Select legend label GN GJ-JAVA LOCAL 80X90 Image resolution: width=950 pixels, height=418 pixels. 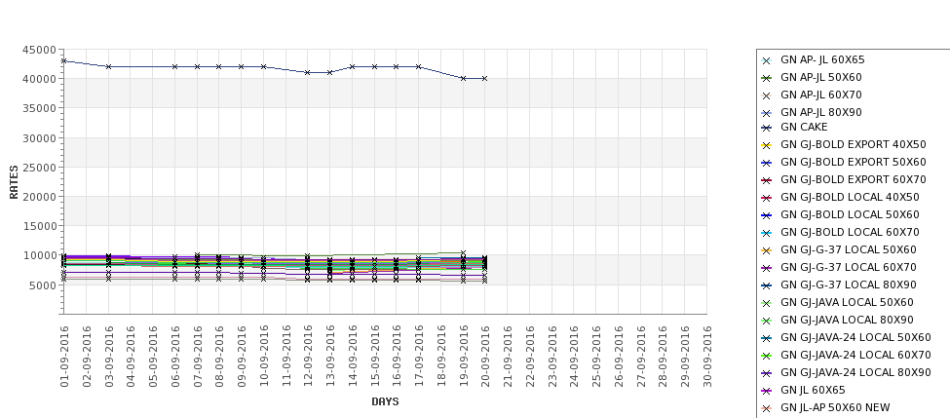[847, 321]
